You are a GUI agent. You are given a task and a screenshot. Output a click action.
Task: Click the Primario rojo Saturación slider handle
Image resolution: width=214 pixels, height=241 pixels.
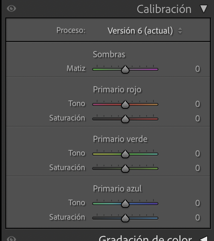point(125,119)
